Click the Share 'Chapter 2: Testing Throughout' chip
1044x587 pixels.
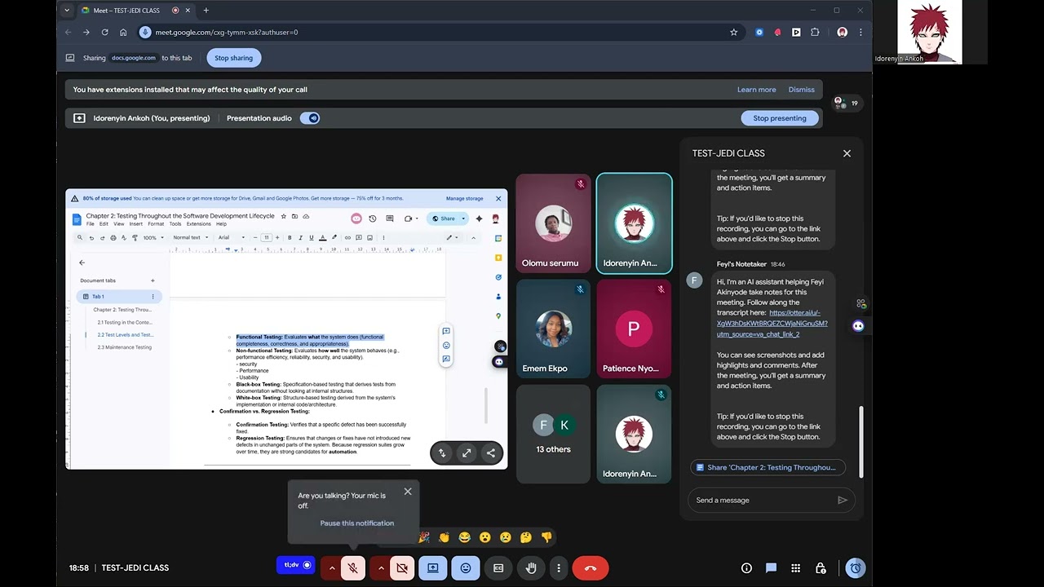pyautogui.click(x=768, y=467)
